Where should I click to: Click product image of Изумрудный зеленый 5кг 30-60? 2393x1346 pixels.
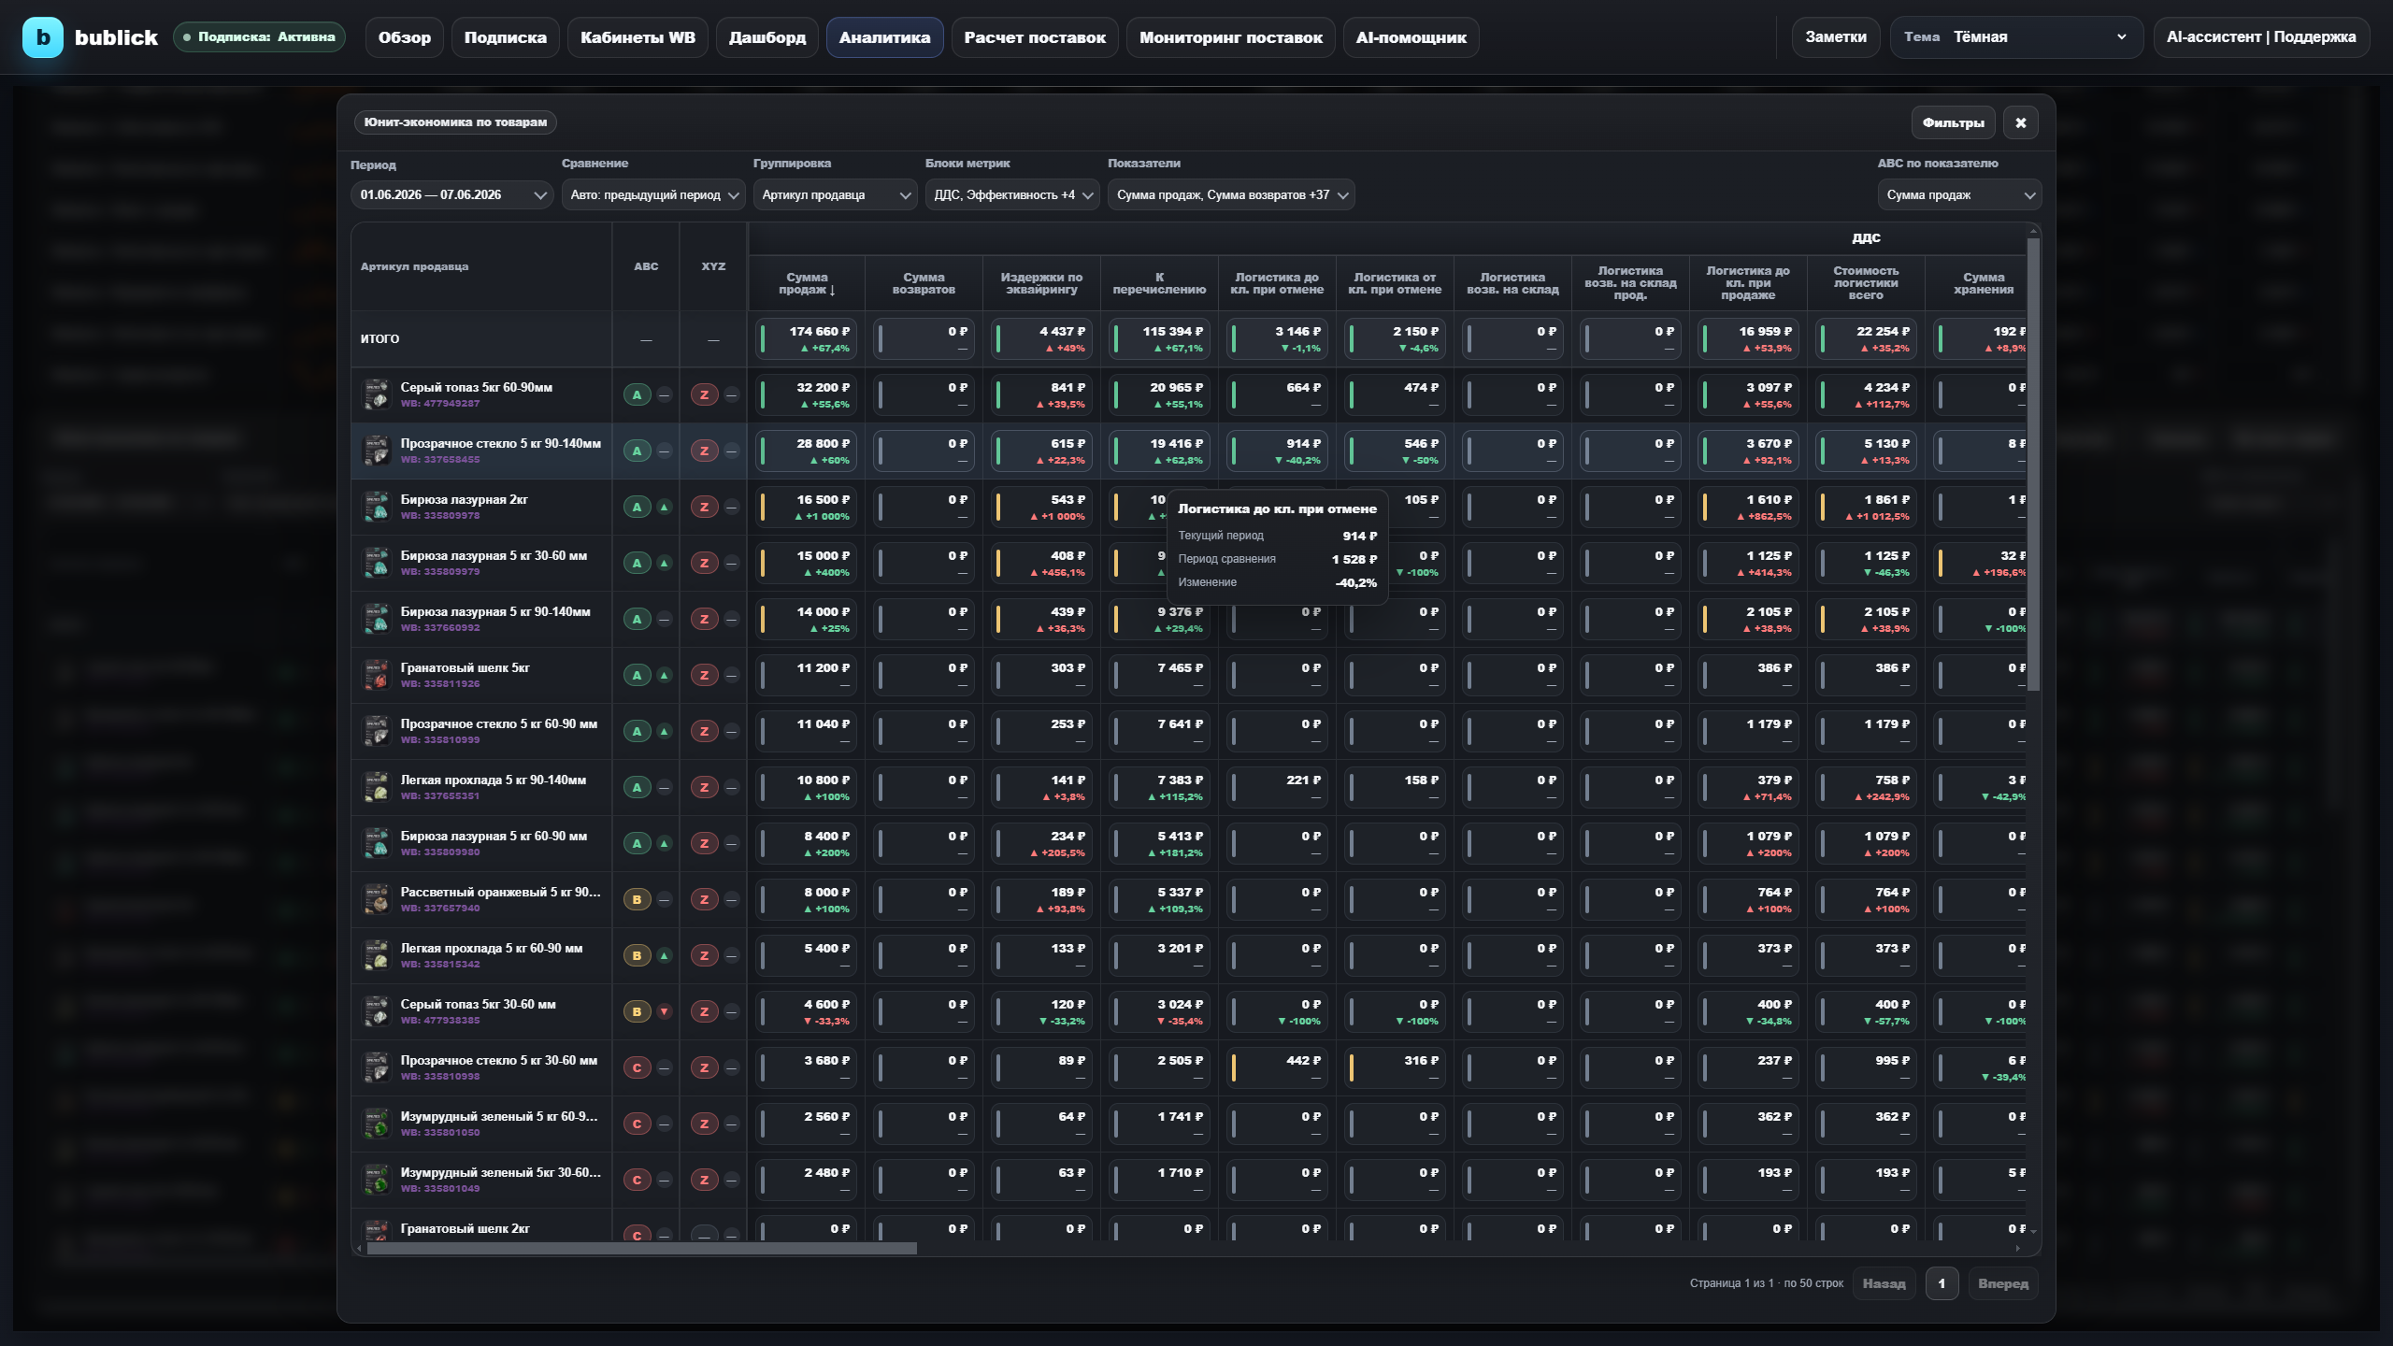click(376, 1180)
